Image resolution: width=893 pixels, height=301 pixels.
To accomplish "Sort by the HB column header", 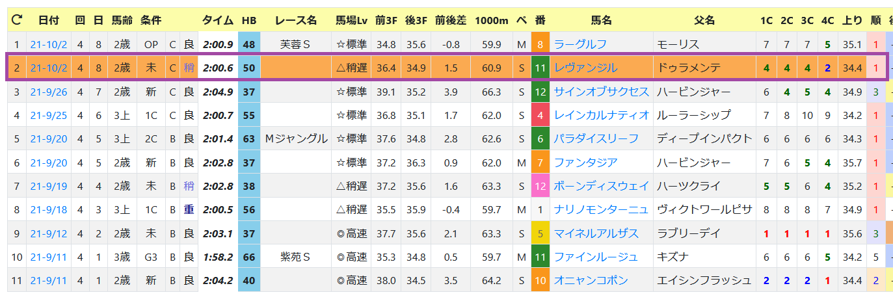I will (249, 20).
